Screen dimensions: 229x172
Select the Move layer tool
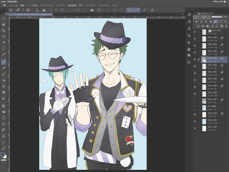(3, 36)
